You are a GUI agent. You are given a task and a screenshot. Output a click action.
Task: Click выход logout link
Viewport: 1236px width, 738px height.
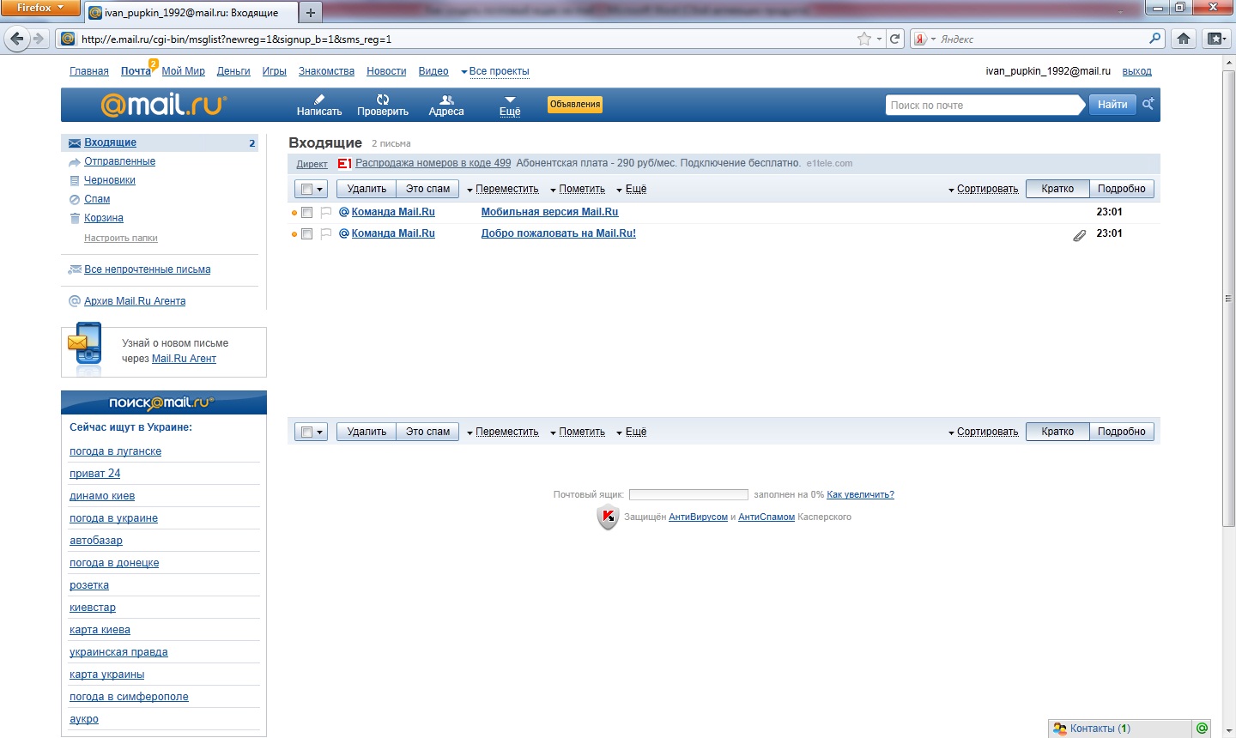(x=1136, y=71)
